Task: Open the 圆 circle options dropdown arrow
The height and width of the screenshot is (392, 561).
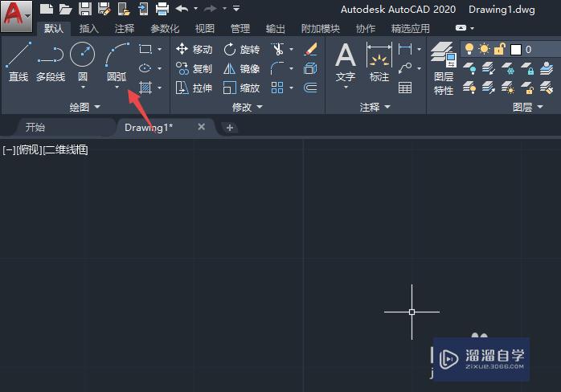Action: [83, 87]
